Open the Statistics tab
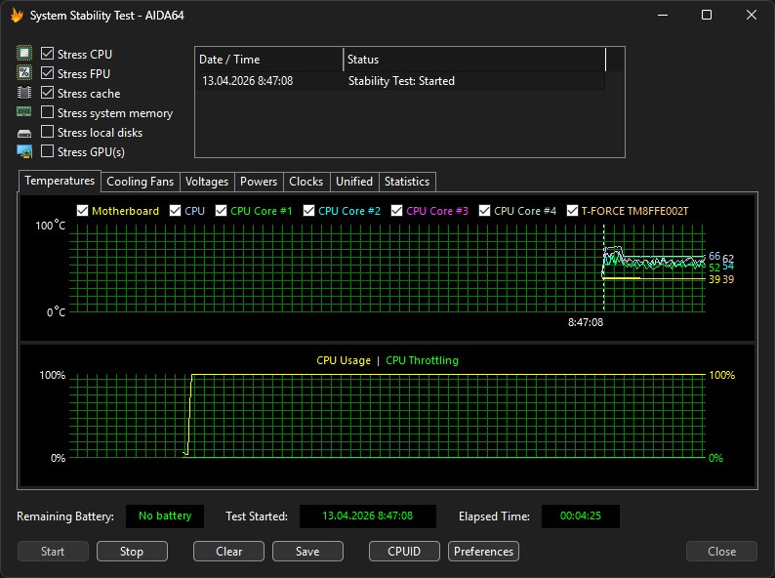 click(407, 182)
